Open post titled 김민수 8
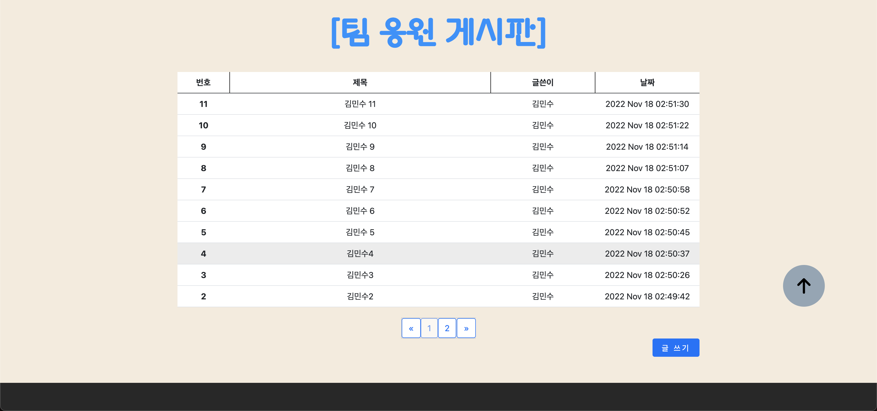 pos(360,168)
